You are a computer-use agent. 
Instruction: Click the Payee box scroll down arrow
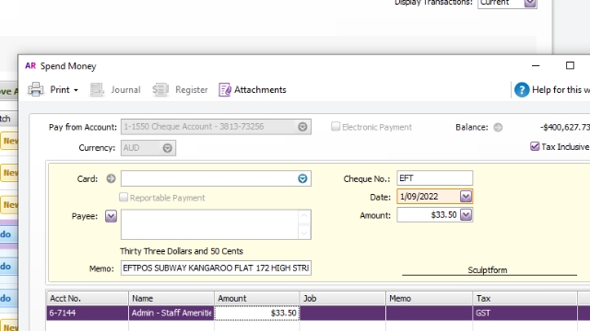point(304,233)
